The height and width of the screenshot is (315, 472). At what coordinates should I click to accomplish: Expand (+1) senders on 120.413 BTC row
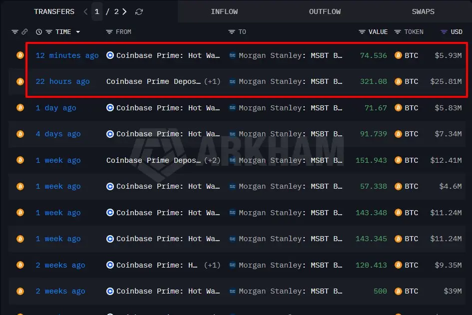[x=212, y=265]
